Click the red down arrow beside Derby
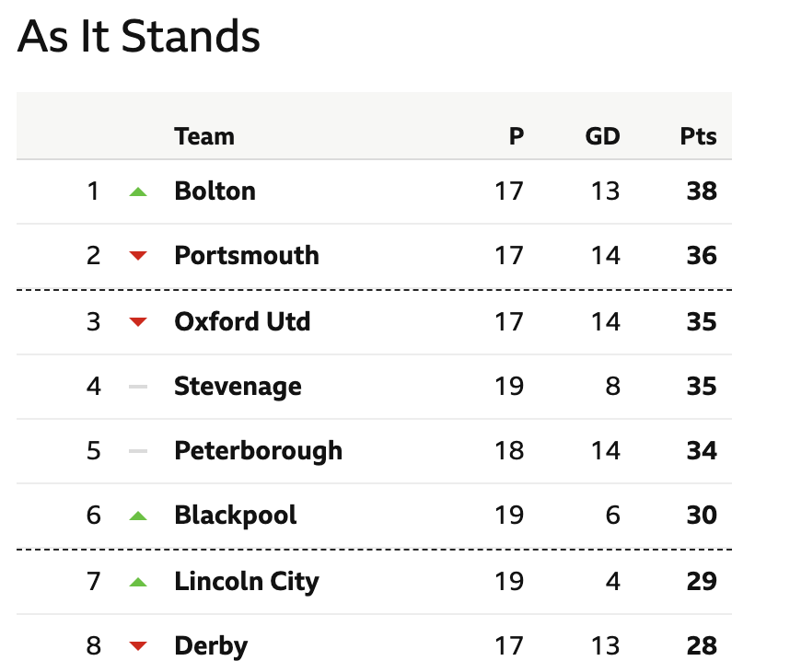This screenshot has height=661, width=790. pos(138,646)
